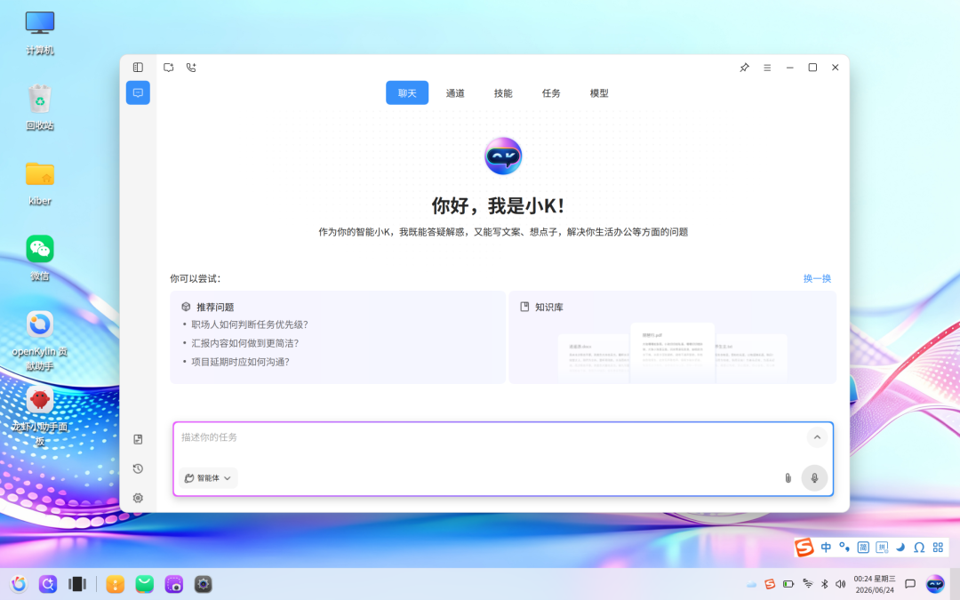Viewport: 960px width, 600px height.
Task: Open Wi-Fi network tray icon
Action: [807, 584]
